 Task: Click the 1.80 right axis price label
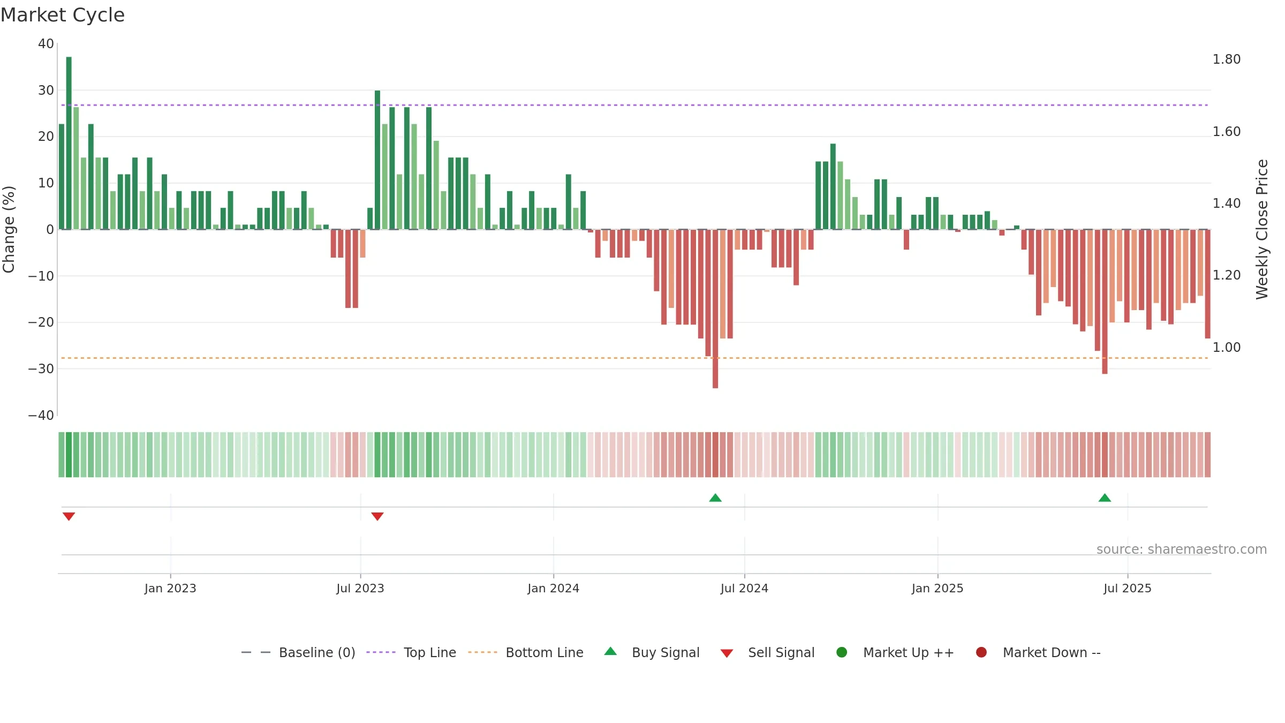(x=1227, y=59)
